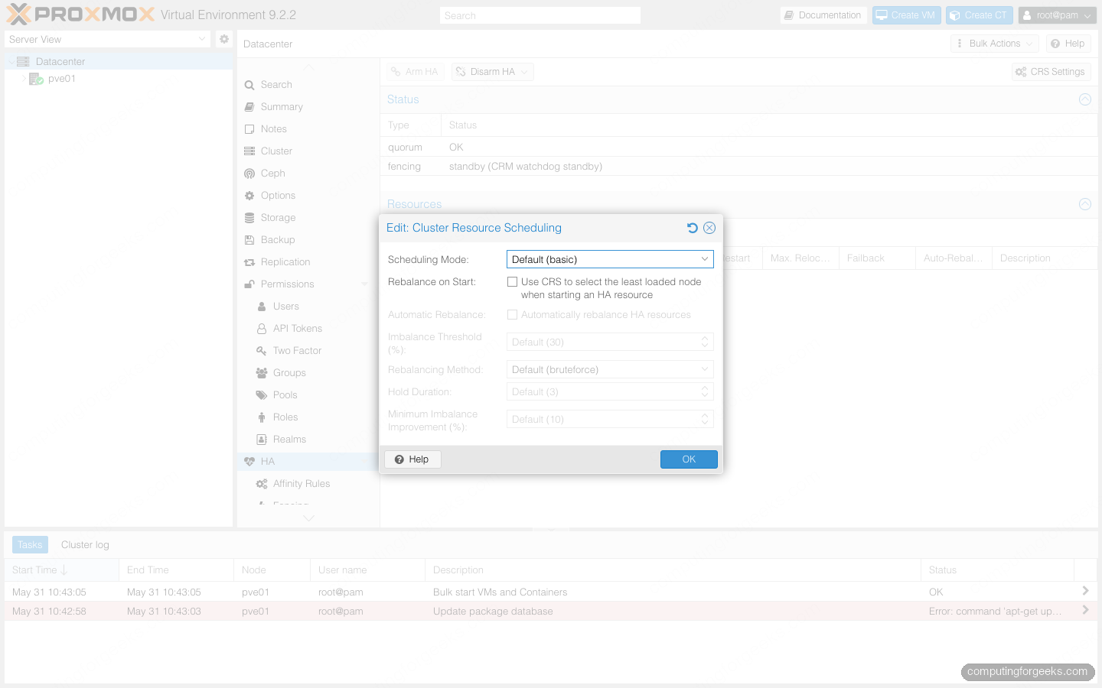Open the Groups page

point(289,372)
